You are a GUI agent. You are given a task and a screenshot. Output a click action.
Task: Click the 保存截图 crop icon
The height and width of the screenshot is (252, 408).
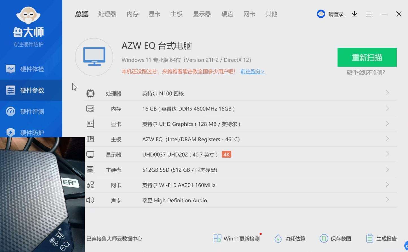324,238
